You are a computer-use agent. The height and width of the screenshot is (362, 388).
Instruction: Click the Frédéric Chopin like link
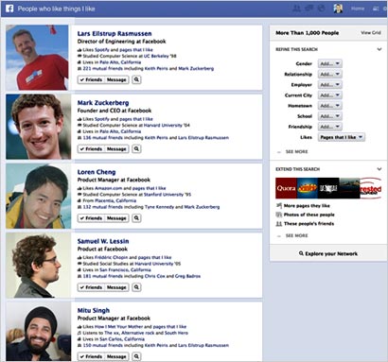(112, 257)
